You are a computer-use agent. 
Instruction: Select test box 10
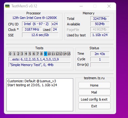(49, 54)
